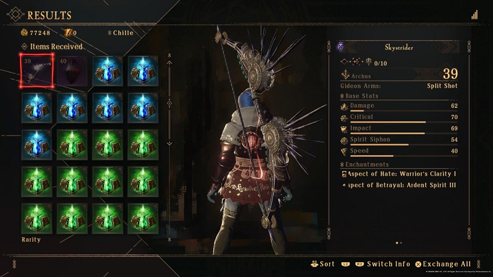
Task: Click the Damage stat icon
Action: coord(344,106)
